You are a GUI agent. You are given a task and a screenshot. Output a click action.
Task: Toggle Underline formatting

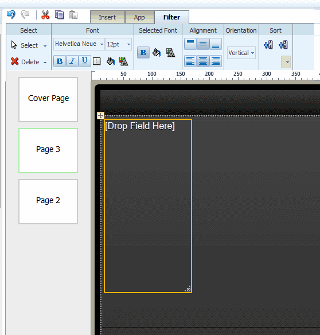point(85,61)
